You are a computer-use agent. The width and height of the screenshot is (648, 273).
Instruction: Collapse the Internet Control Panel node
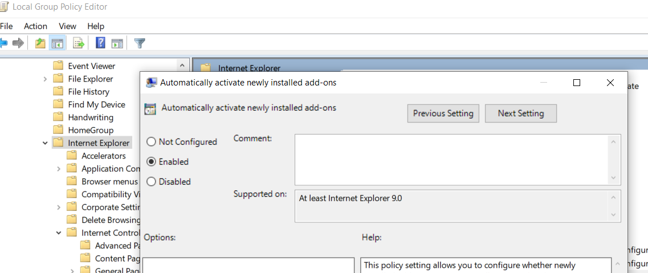click(x=59, y=233)
